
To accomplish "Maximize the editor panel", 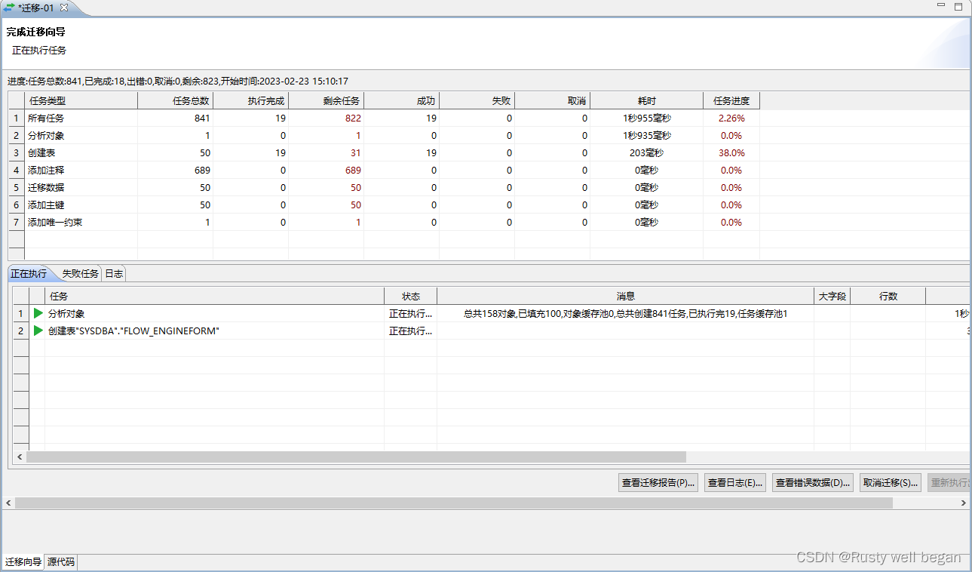I will click(x=958, y=6).
